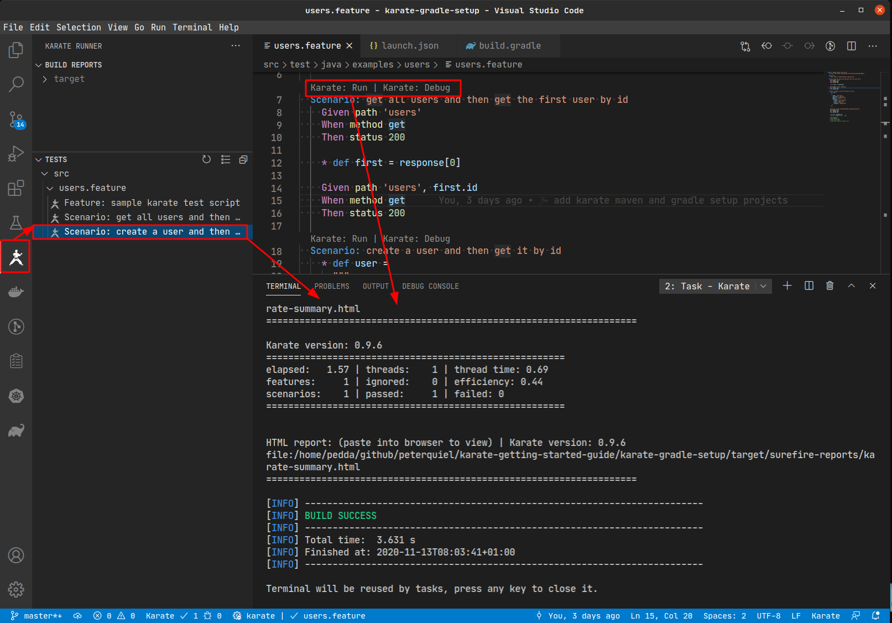
Task: Open the Karate Runner sidebar icon
Action: (16, 257)
